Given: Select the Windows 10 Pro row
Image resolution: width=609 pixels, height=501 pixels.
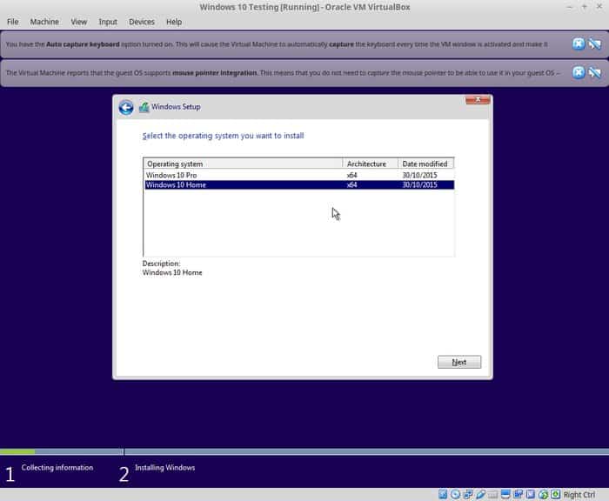Looking at the screenshot, I should pyautogui.click(x=298, y=175).
